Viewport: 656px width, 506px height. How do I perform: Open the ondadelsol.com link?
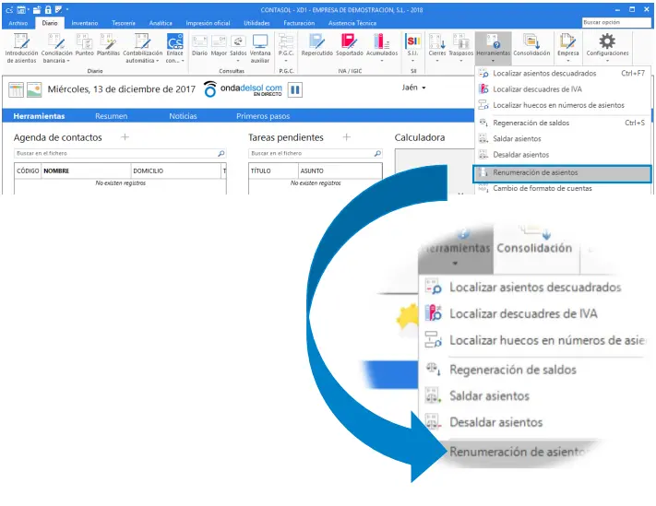coord(251,88)
